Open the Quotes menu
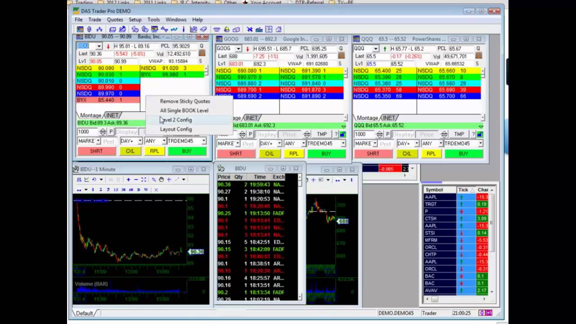This screenshot has width=576, height=324. click(x=115, y=20)
